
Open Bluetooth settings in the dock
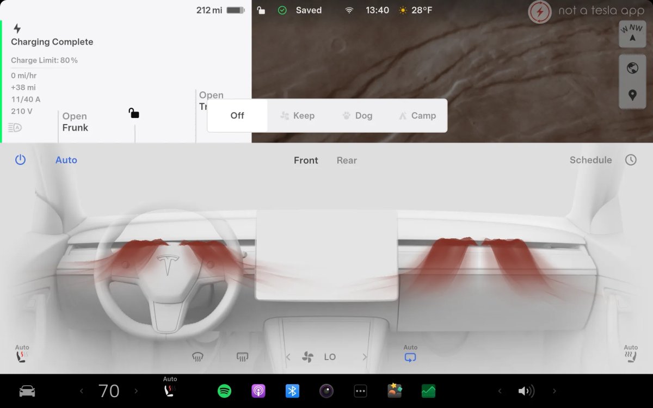(x=292, y=391)
